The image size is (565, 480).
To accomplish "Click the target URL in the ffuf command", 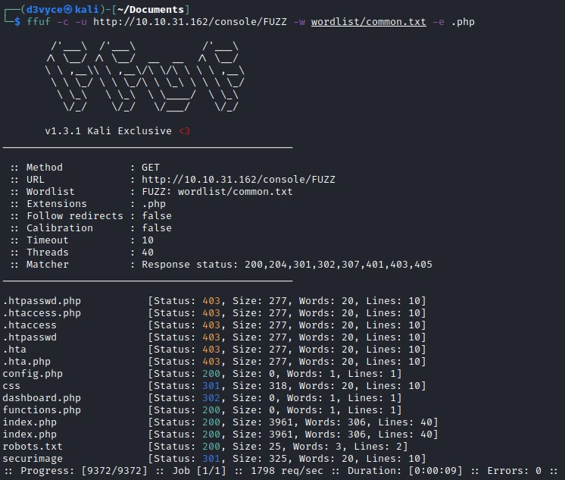I will [196, 22].
